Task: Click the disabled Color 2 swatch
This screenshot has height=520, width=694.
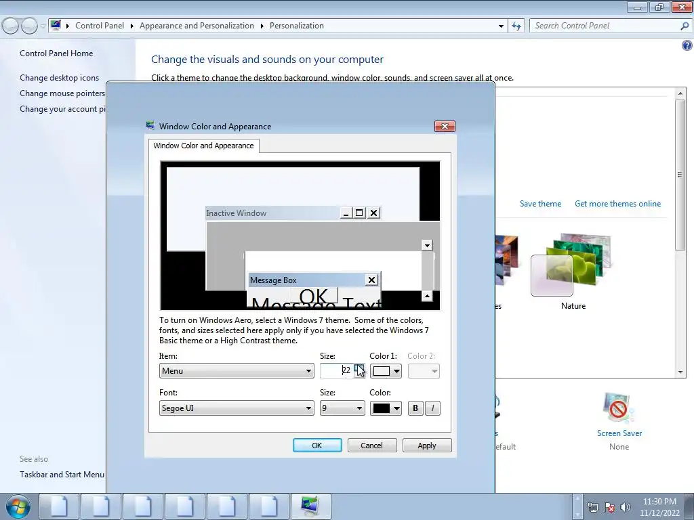Action: tap(424, 371)
